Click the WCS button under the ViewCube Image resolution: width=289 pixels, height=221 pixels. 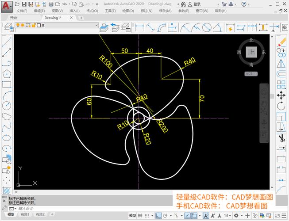[x=251, y=74]
